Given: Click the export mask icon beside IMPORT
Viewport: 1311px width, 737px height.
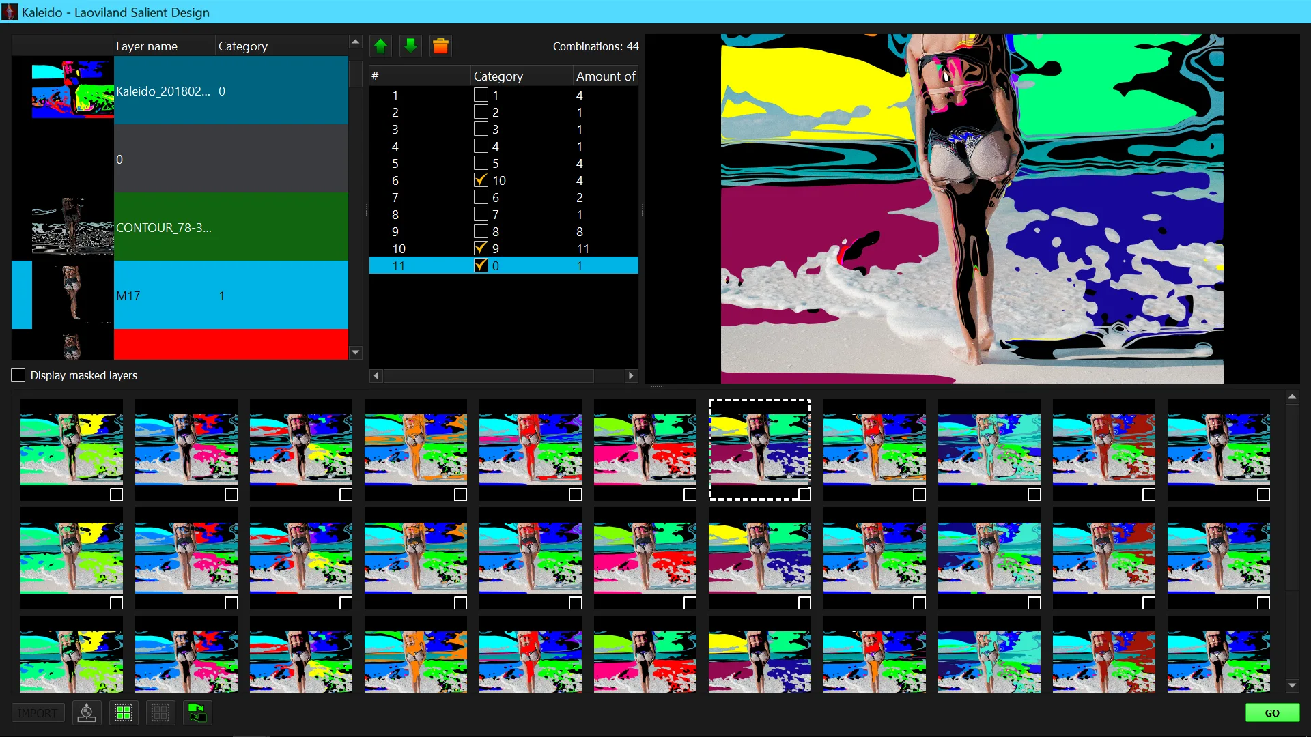Looking at the screenshot, I should [87, 713].
